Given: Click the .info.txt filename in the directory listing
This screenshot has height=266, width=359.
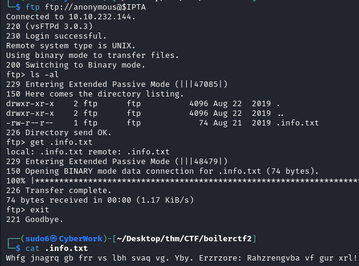Looking at the screenshot, I should coord(298,123).
